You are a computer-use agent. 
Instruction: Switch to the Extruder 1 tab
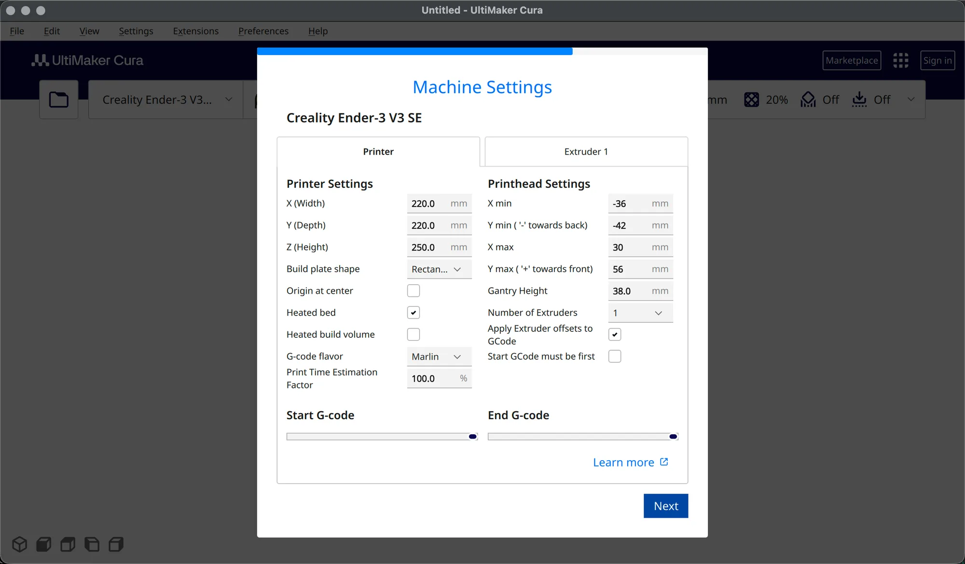586,151
